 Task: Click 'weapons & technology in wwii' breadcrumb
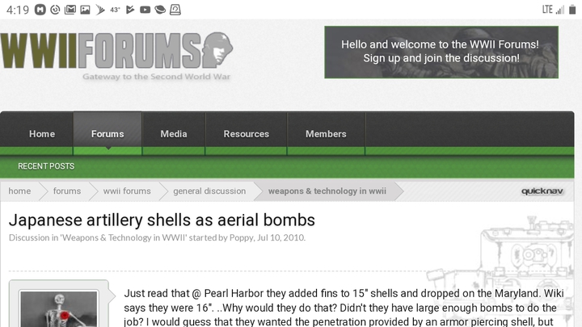pyautogui.click(x=327, y=191)
